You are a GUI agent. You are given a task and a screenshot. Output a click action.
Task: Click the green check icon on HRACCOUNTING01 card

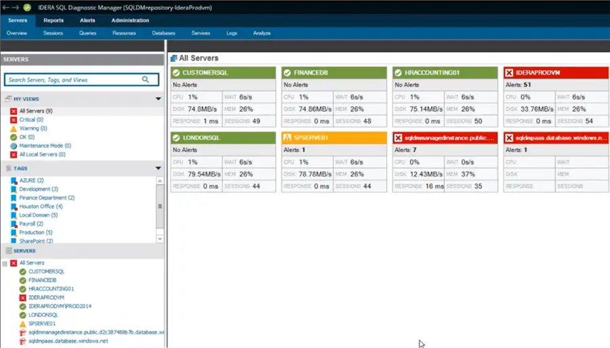point(398,72)
